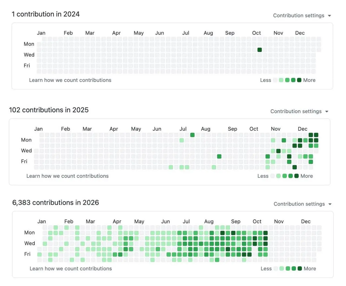The width and height of the screenshot is (346, 286).
Task: Open 'Learn how we count contributions' under 2025 graph
Action: [x=68, y=176]
